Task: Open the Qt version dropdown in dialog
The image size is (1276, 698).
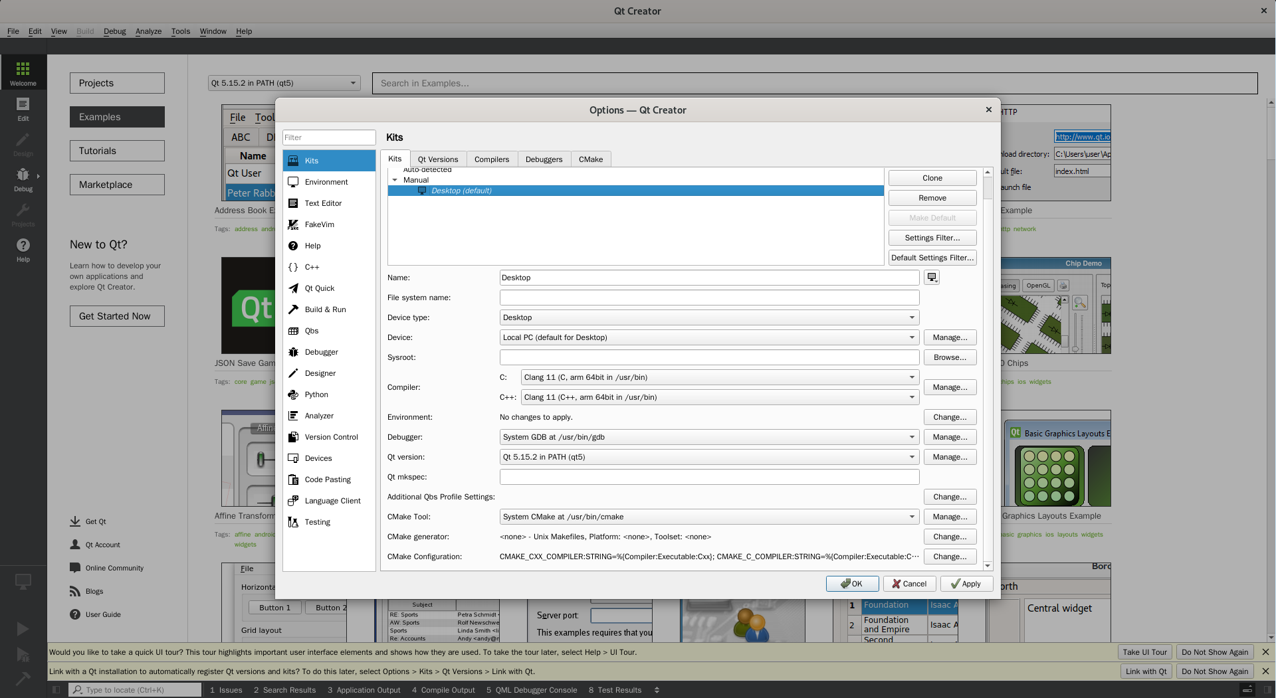Action: [x=709, y=457]
